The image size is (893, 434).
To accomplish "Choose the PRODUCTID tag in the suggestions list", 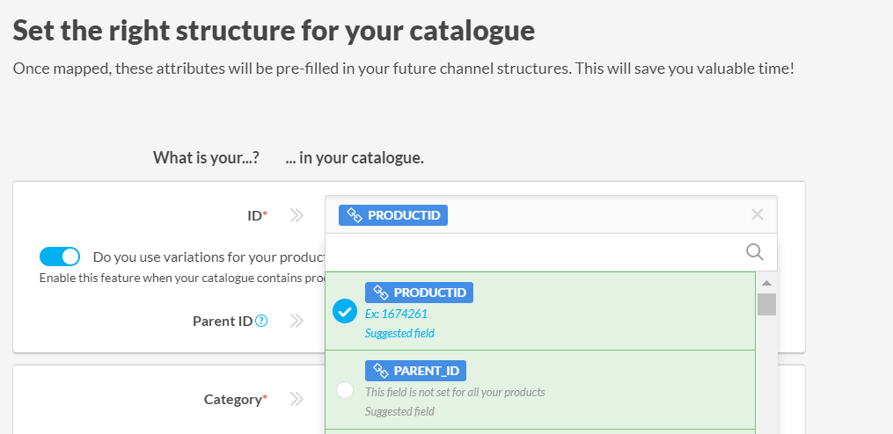I will (419, 293).
